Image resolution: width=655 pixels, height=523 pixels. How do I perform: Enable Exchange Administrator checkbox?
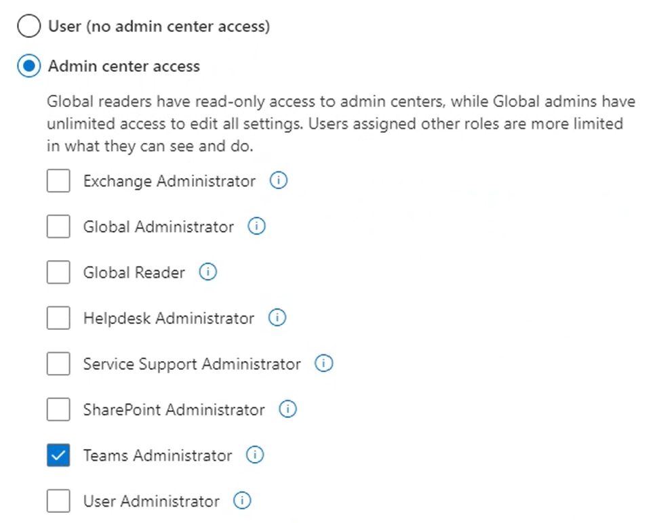point(58,181)
